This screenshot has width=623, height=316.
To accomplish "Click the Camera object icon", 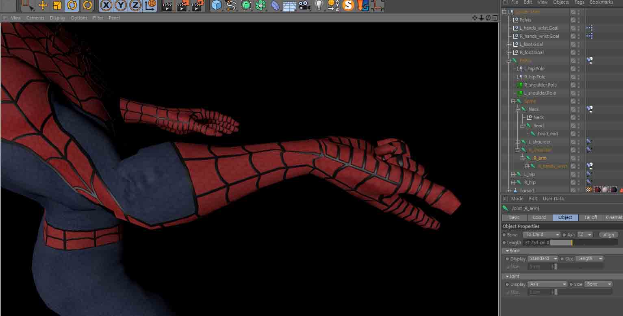I will (x=304, y=5).
